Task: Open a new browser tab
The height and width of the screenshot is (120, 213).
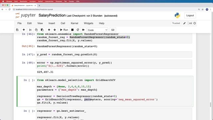Action: coord(39,5)
